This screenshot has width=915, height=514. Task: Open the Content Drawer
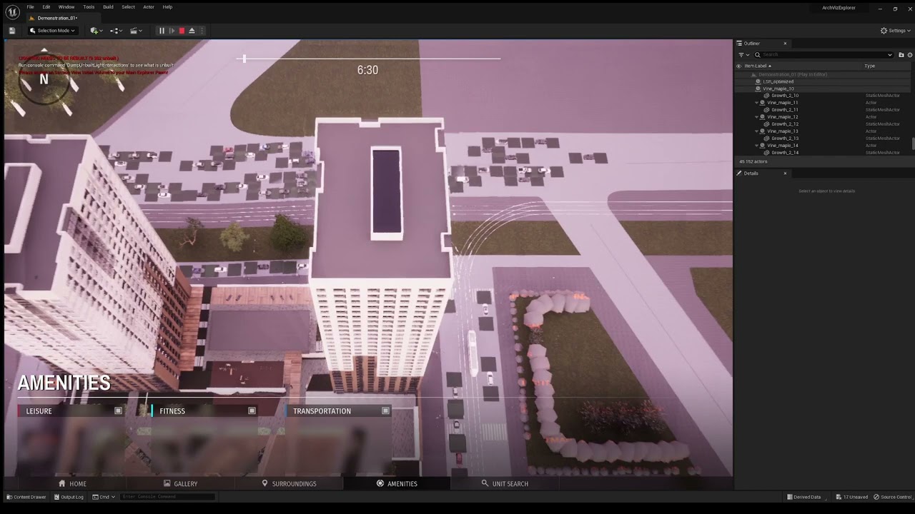(x=26, y=497)
